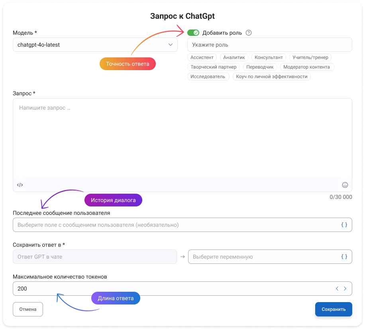The height and width of the screenshot is (330, 365).
Task: Click curly braces icon in last user message field
Action: pyautogui.click(x=344, y=225)
